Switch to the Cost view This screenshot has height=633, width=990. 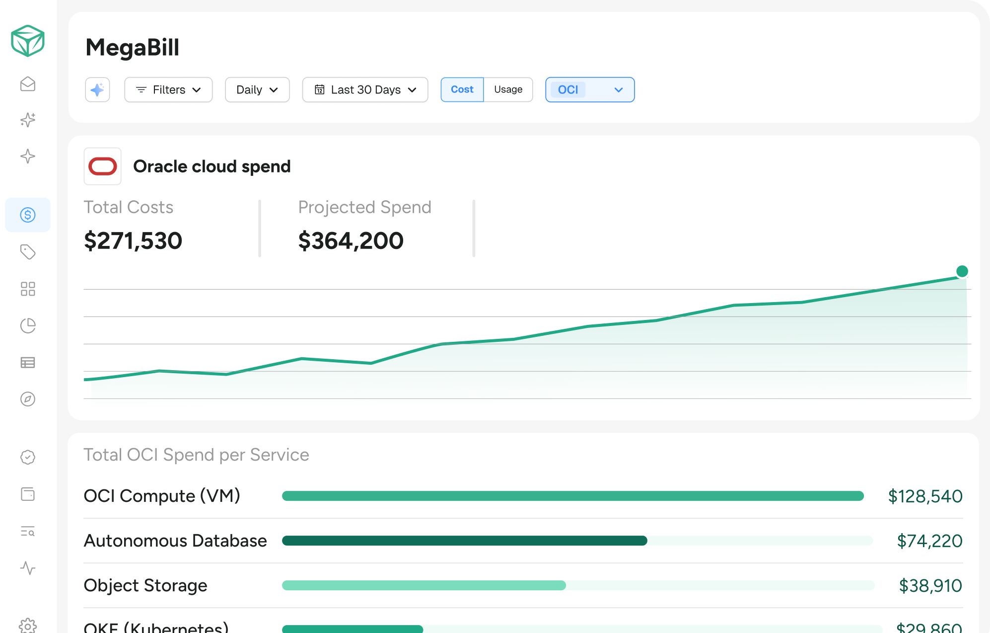tap(462, 90)
